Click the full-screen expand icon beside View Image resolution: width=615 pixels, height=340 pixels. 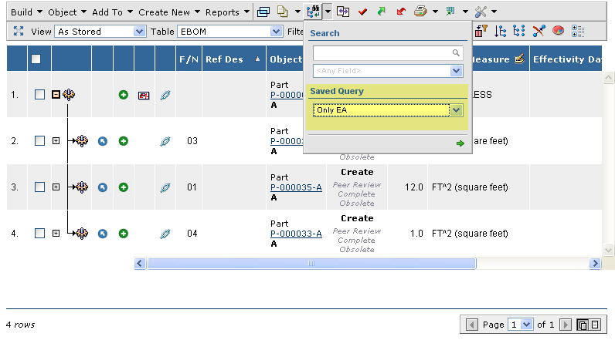point(19,32)
